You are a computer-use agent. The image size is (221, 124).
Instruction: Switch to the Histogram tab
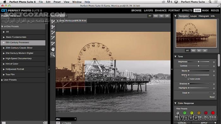coord(204,16)
